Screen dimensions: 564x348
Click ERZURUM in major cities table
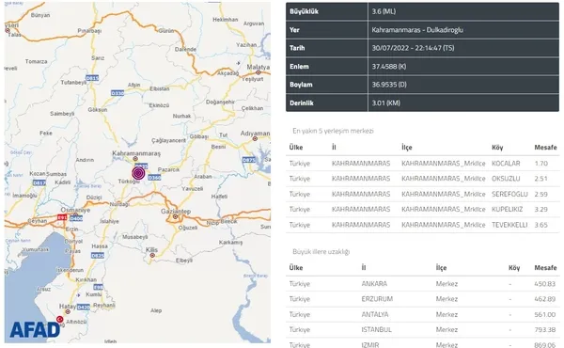(377, 299)
